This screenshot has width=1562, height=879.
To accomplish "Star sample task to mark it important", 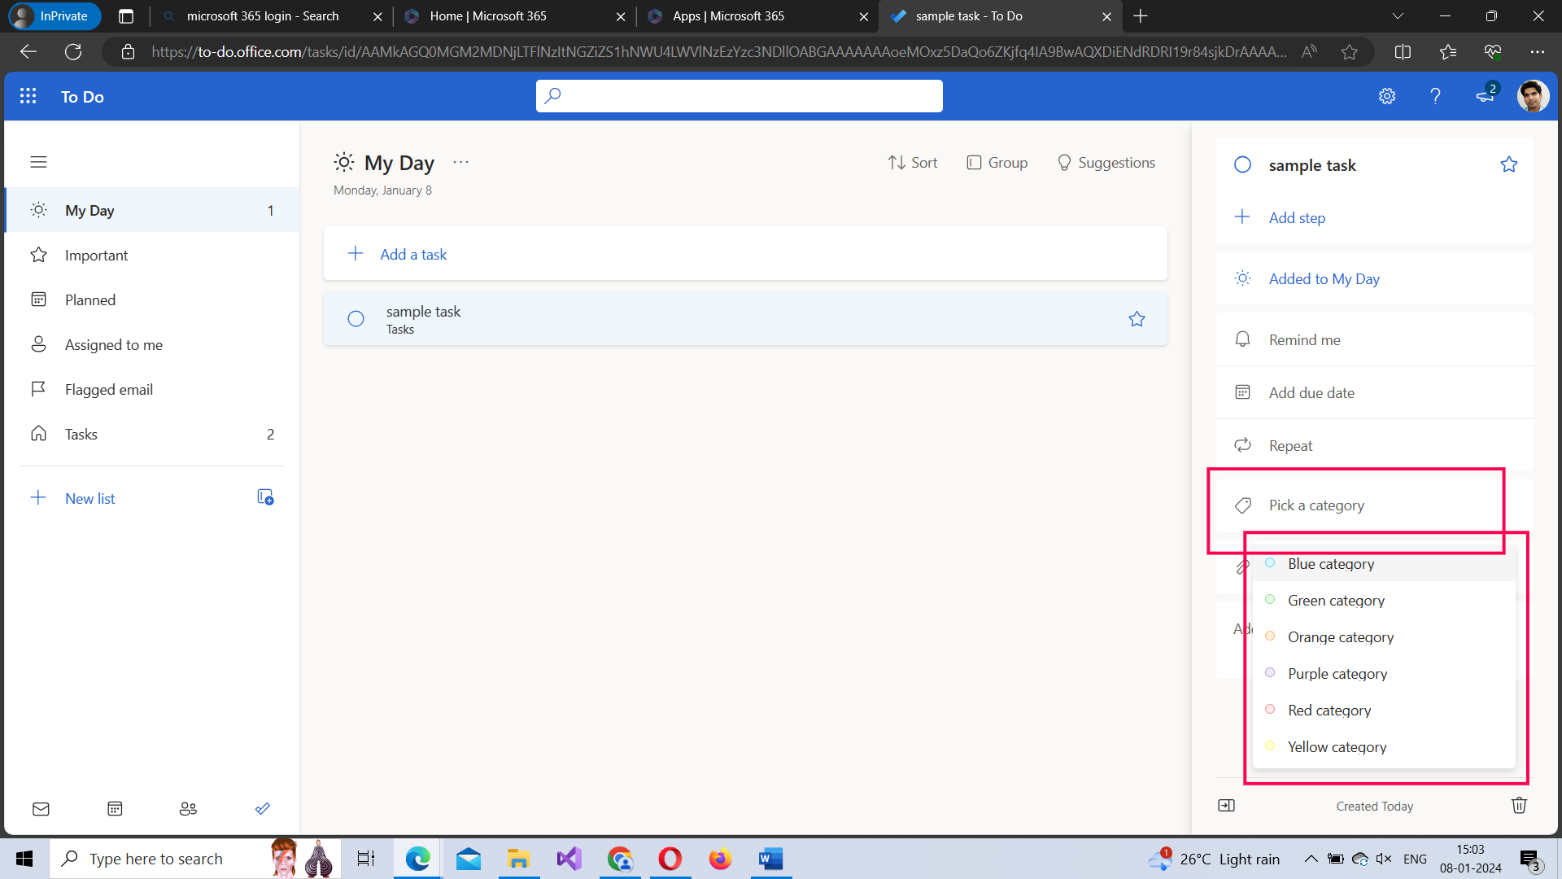I will click(x=1137, y=318).
